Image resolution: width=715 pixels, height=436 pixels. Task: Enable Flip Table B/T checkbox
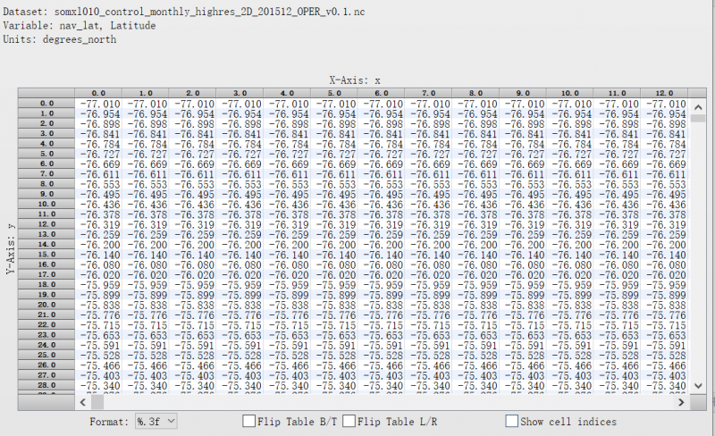249,420
